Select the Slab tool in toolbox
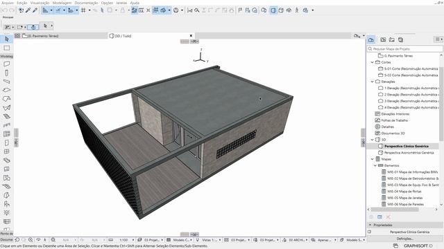Image resolution: width=444 pixels, height=249 pixels. tap(7, 90)
